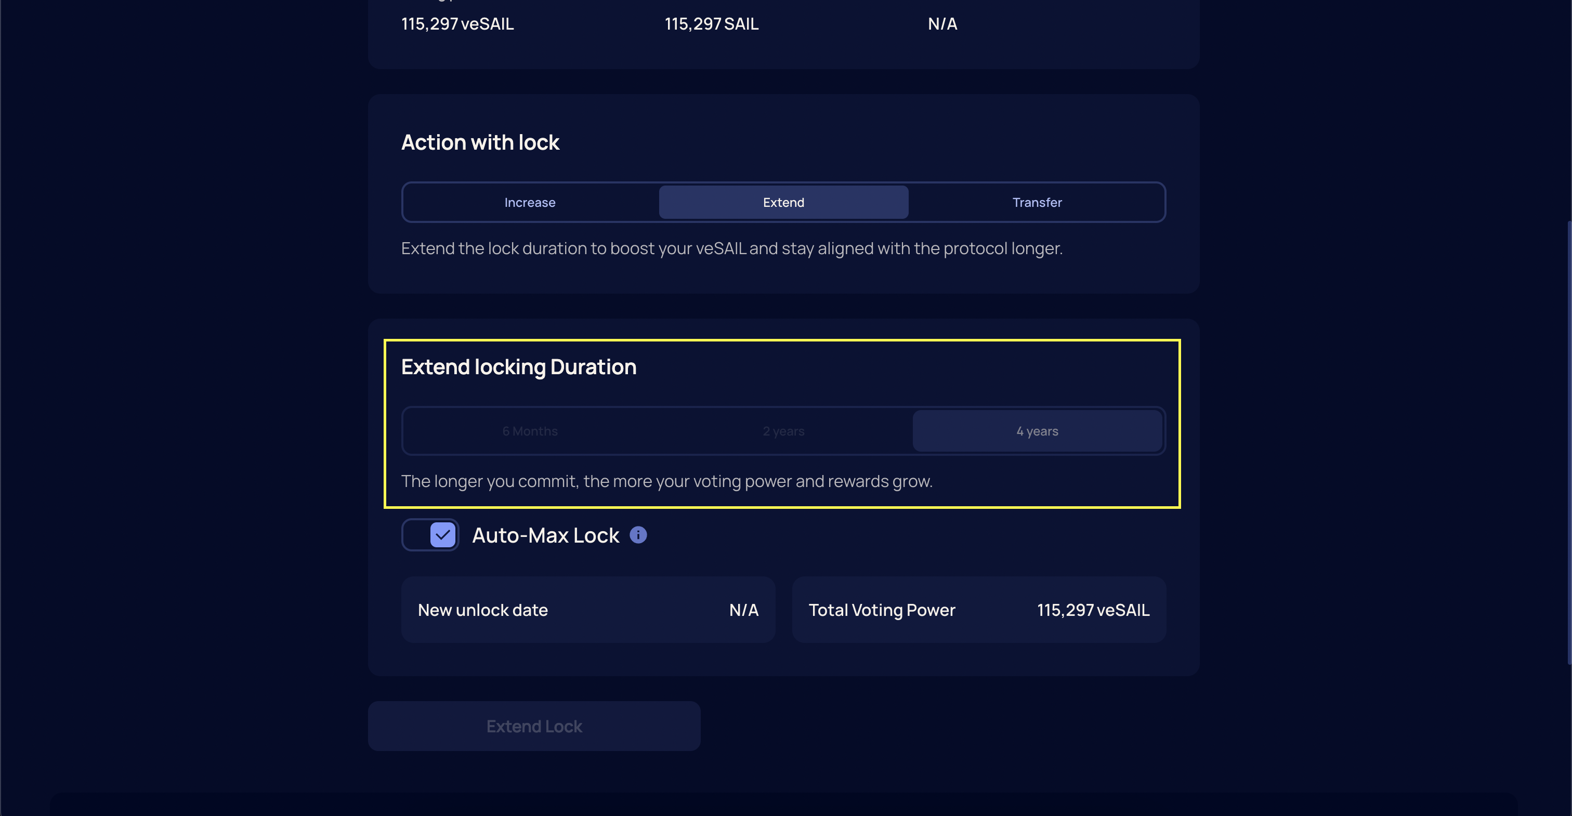
Task: Click the longer you commit hint text
Action: click(666, 481)
